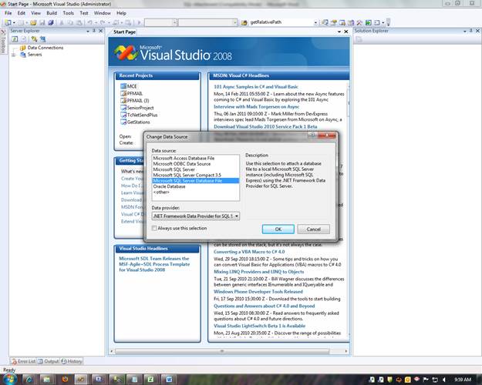Select Data Connections tree node
The width and height of the screenshot is (482, 385).
[46, 48]
